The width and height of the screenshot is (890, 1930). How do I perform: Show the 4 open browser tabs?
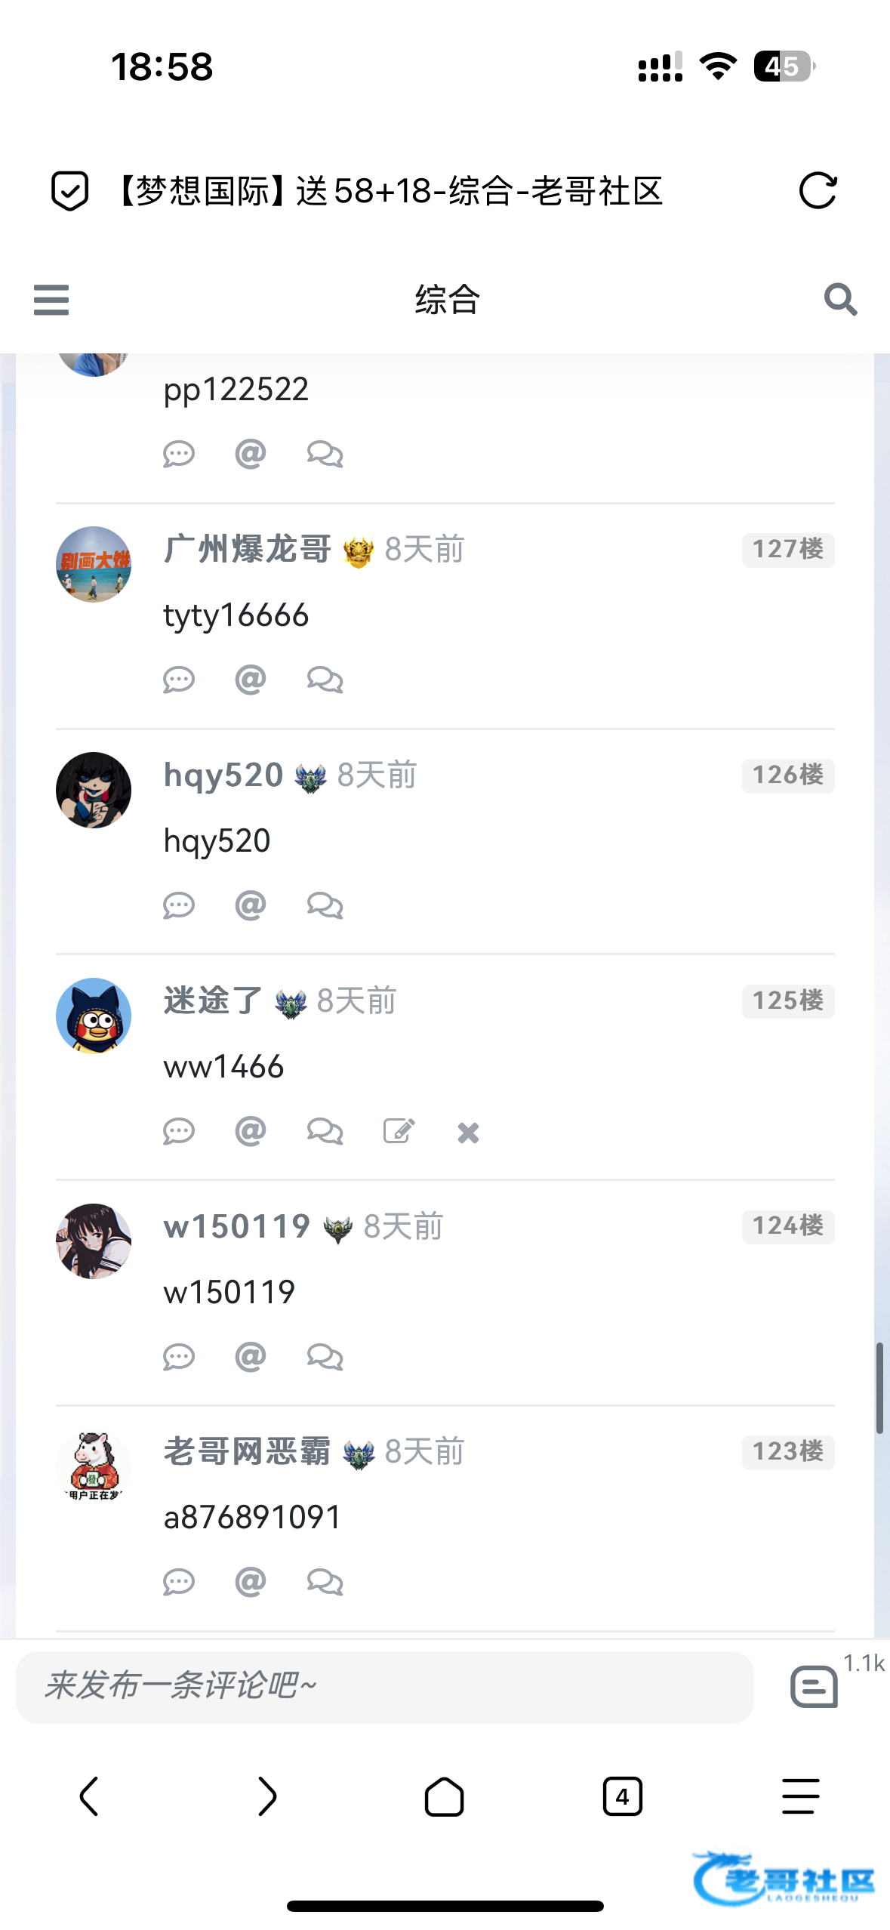pos(623,1796)
